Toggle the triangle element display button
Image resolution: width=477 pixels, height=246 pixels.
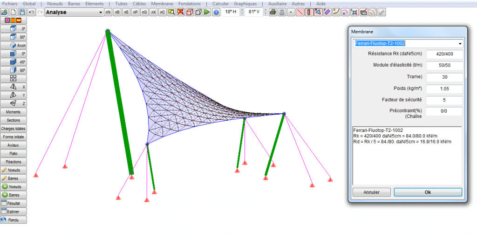click(318, 12)
